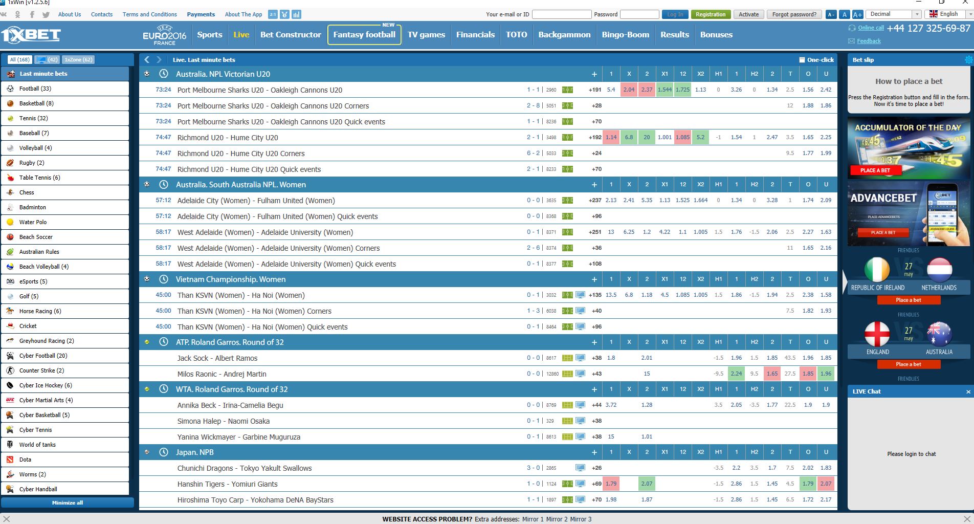This screenshot has width=974, height=524.
Task: Expand plus in ATP Roland Garros header
Action: tap(594, 342)
